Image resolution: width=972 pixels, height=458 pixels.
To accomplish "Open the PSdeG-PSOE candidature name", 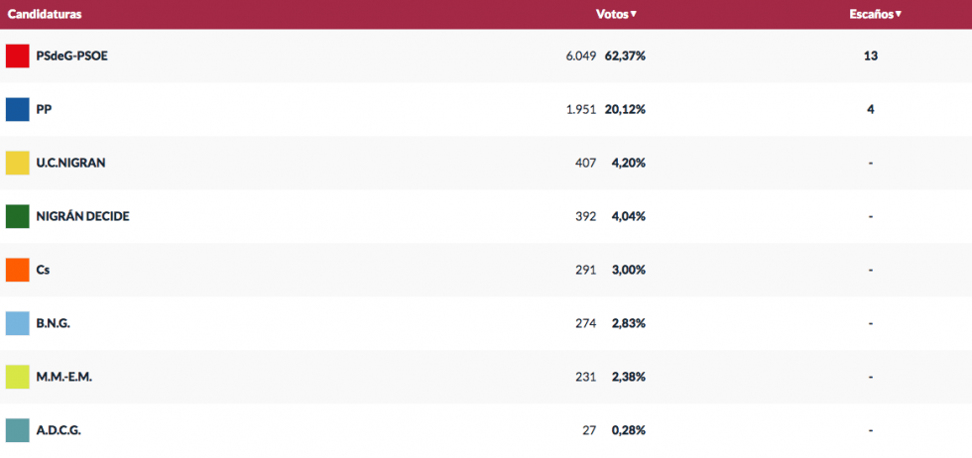I will 71,56.
